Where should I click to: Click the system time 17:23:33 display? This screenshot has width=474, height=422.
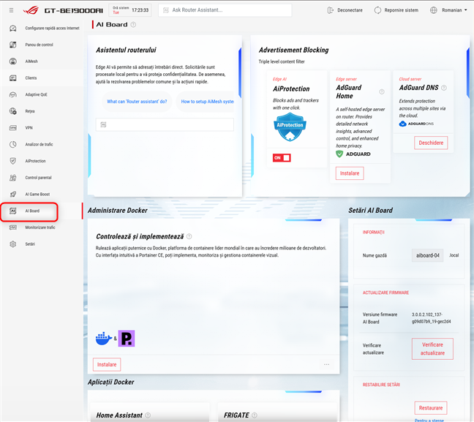point(140,10)
